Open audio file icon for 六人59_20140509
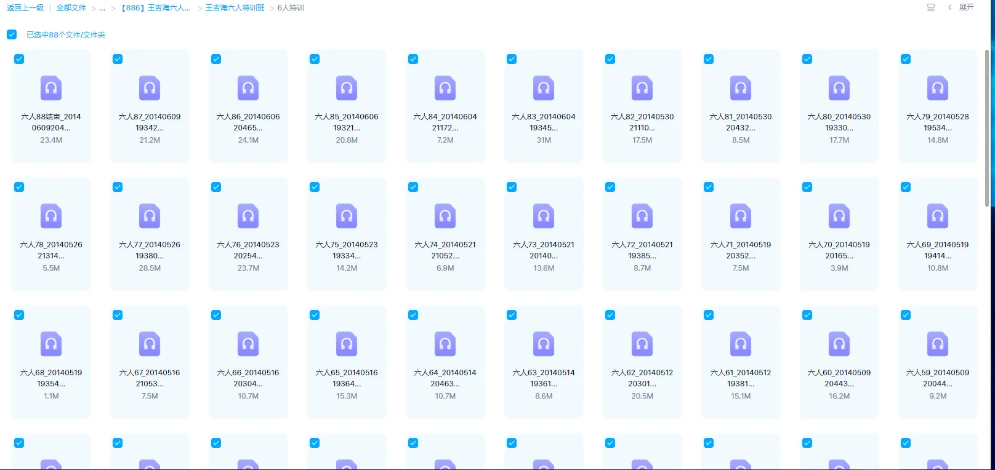 click(938, 344)
